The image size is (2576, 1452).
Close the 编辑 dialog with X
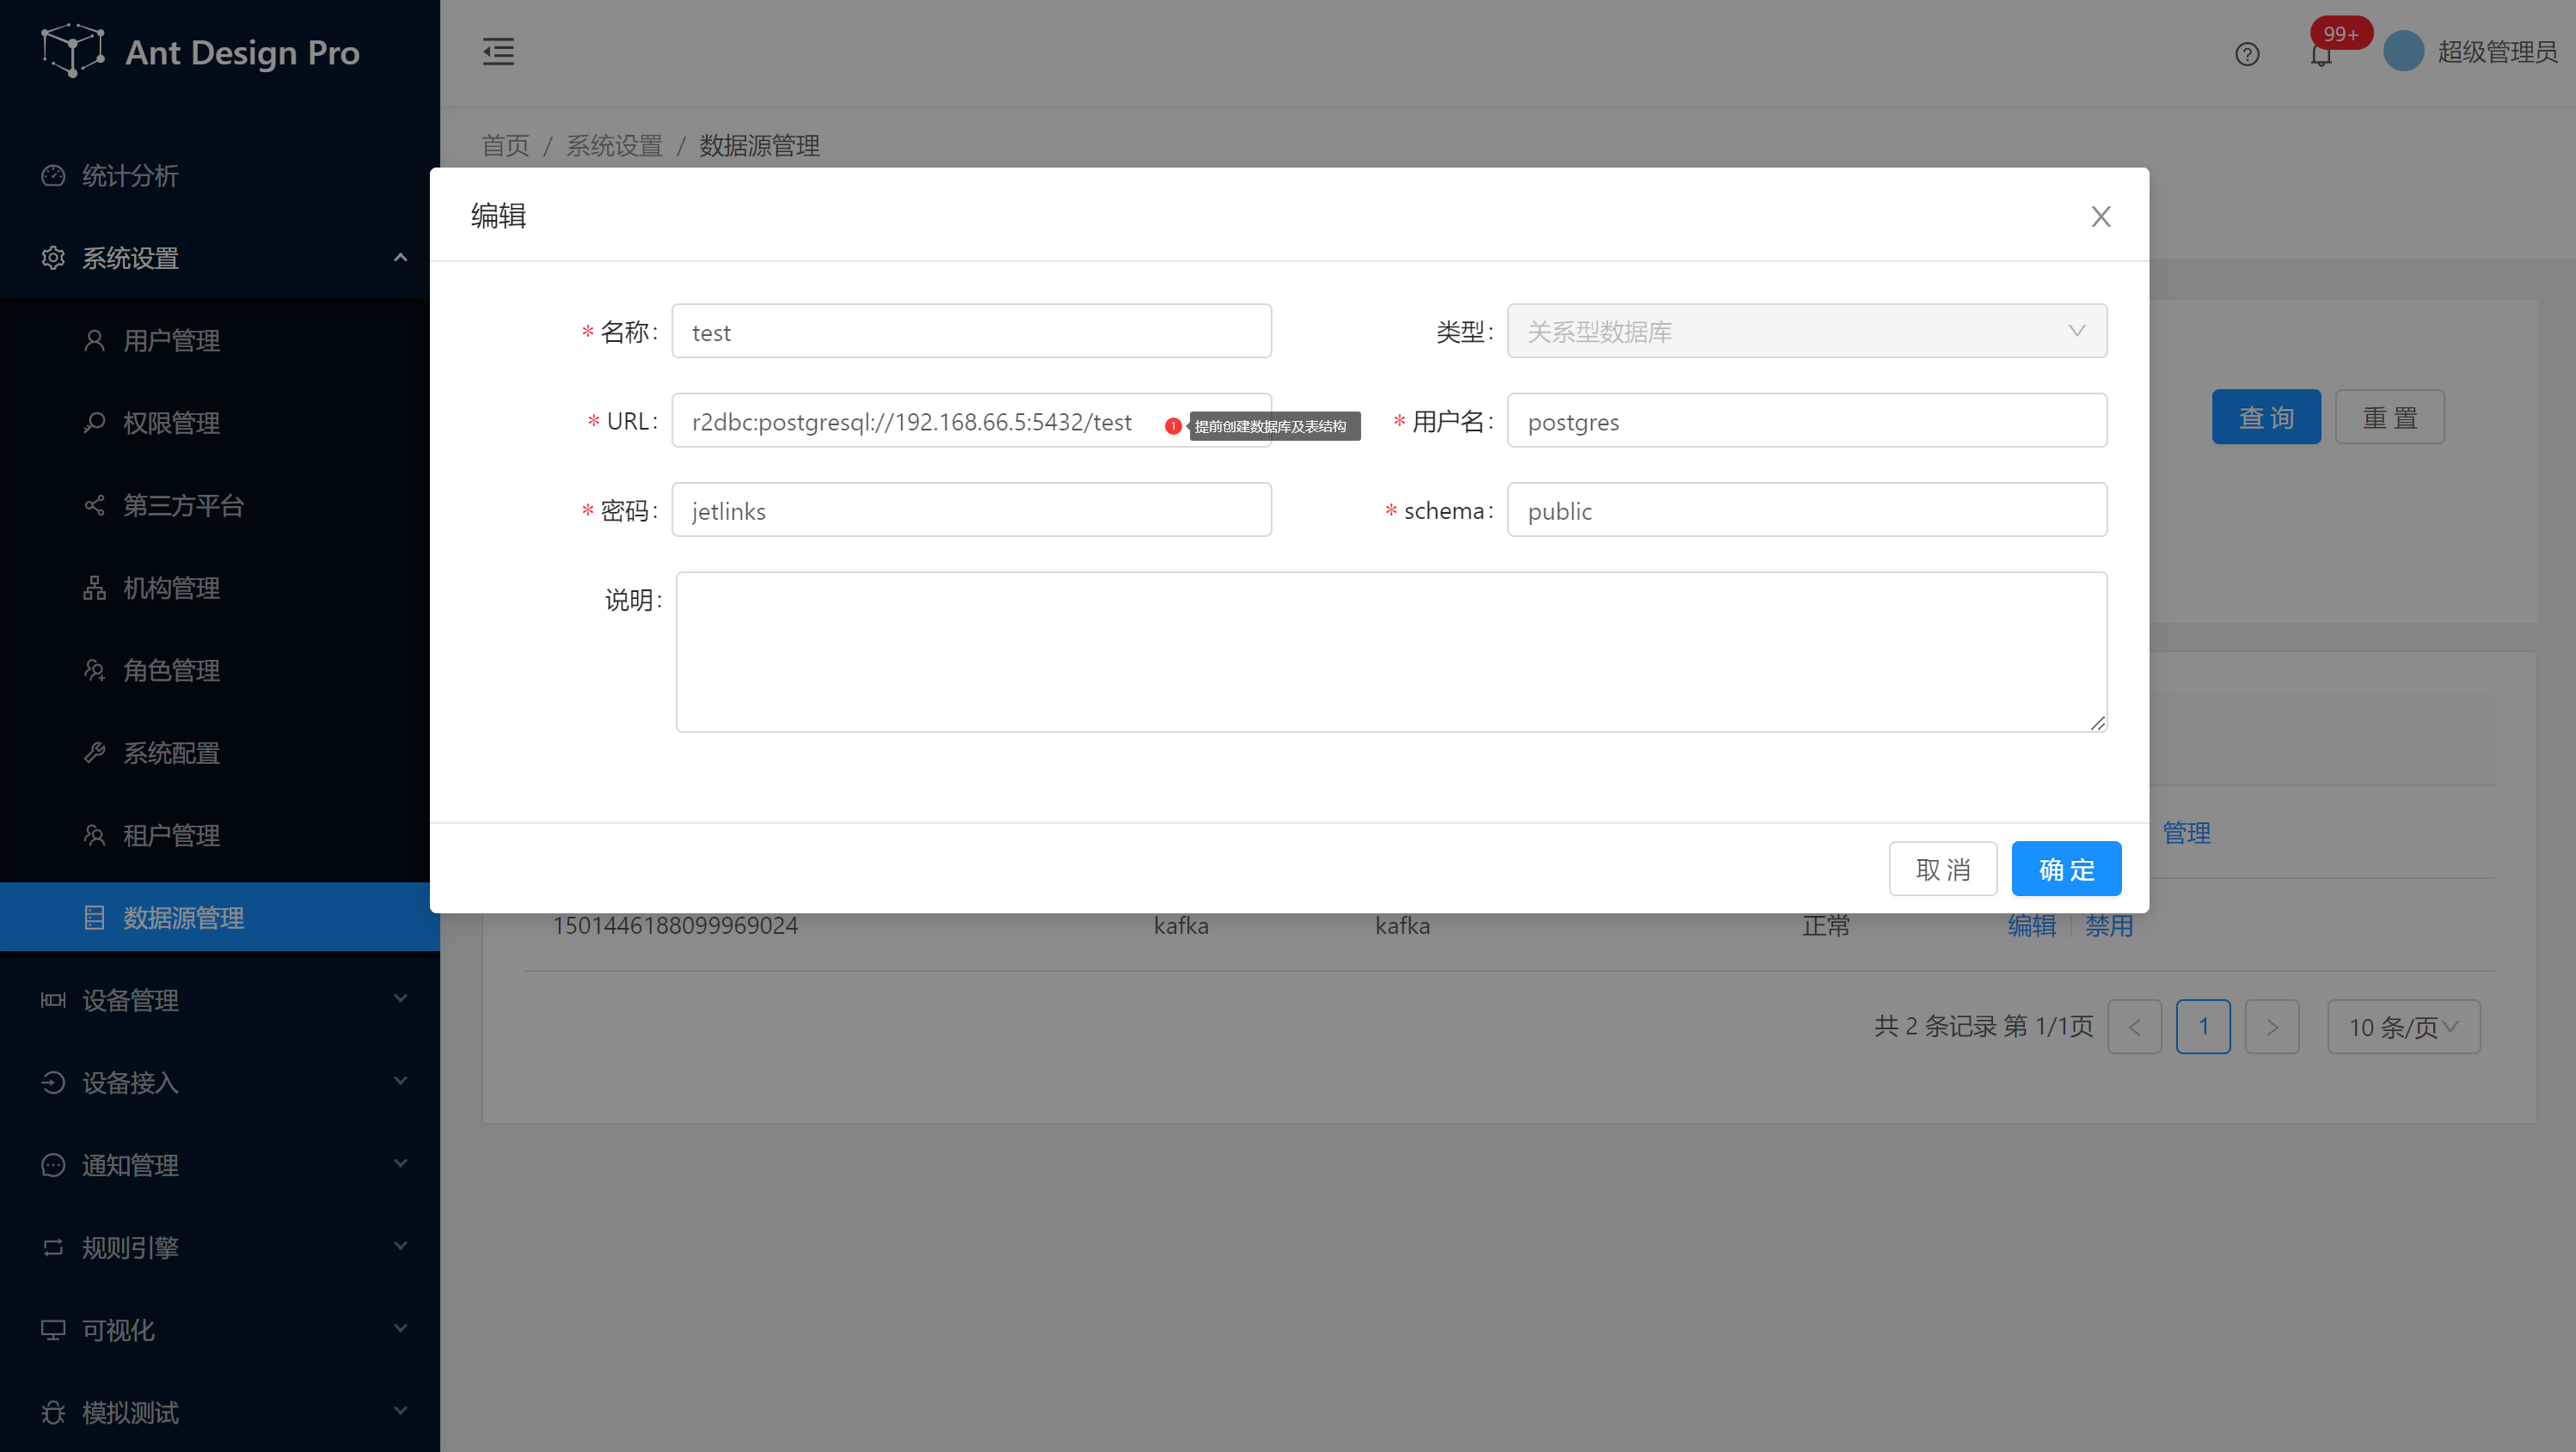2101,217
